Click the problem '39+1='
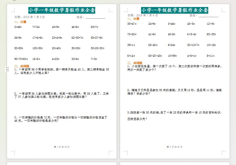236x165 pixels. [x=131, y=45]
